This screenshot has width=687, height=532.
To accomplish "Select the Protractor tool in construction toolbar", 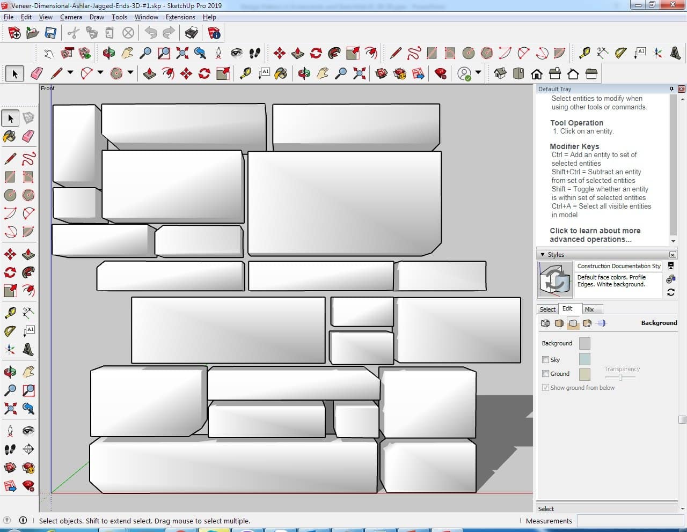I will pyautogui.click(x=621, y=53).
